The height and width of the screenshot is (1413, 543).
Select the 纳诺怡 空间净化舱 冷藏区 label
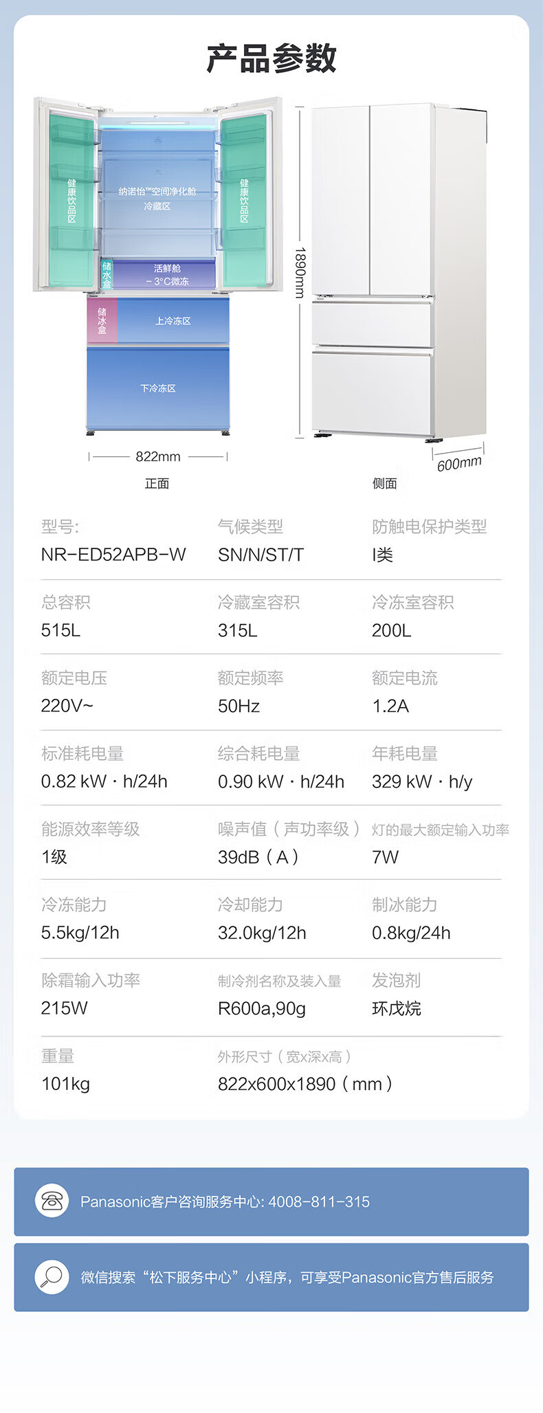157,198
